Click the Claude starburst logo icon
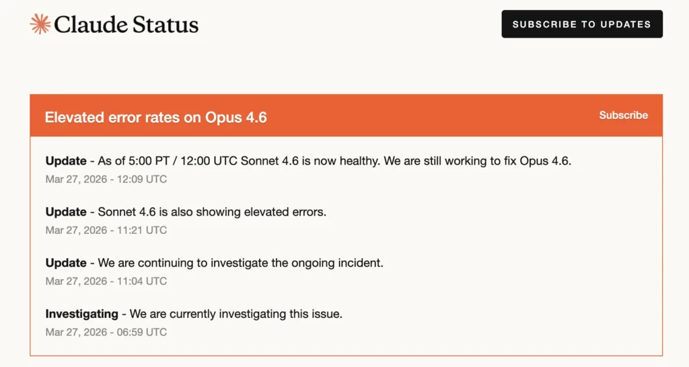The height and width of the screenshot is (367, 689). [40, 24]
